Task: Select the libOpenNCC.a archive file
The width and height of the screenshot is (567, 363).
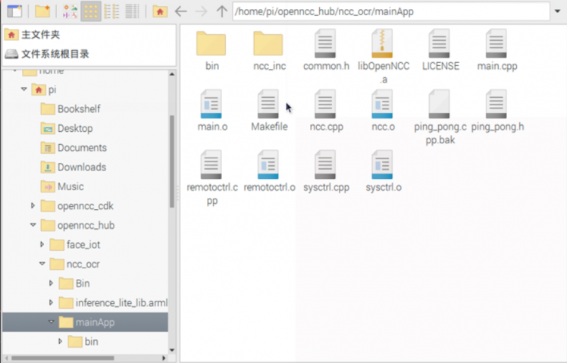Action: (x=383, y=57)
